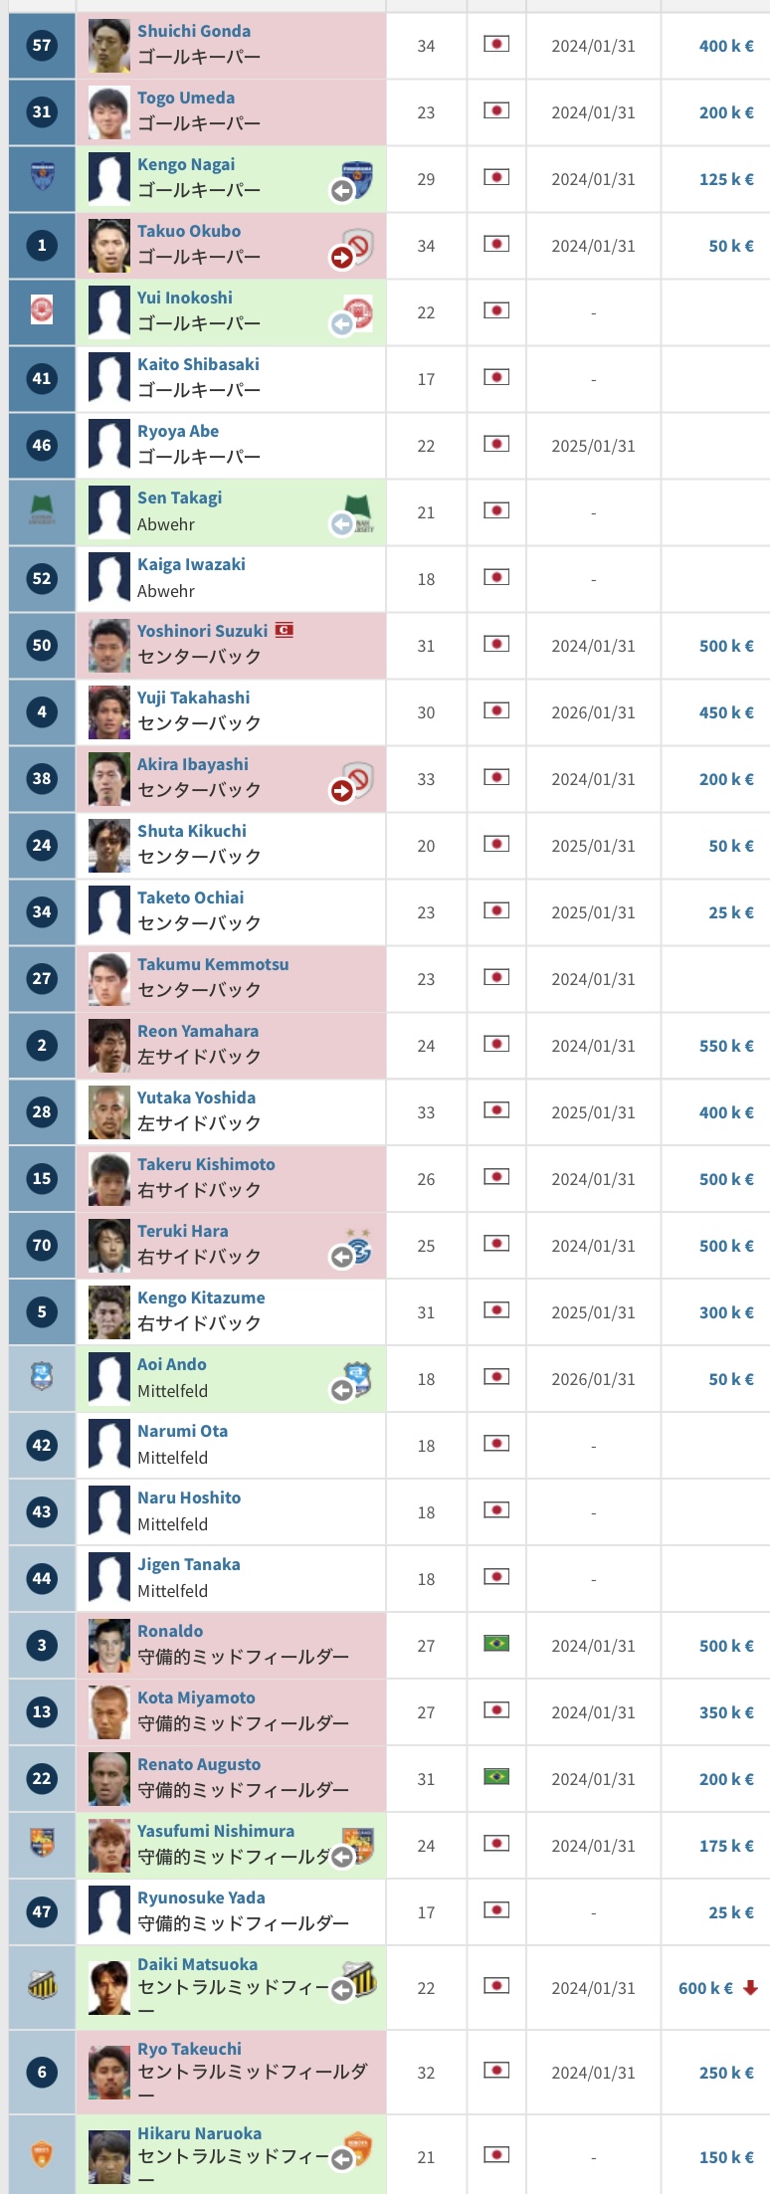Click Togo Umeda's portrait thumbnail
Screen dimensions: 770x2194
pyautogui.click(x=109, y=112)
